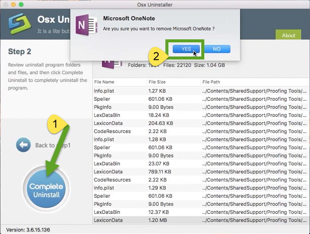310x234 pixels.
Task: Sort by File Name column header
Action: pos(104,82)
